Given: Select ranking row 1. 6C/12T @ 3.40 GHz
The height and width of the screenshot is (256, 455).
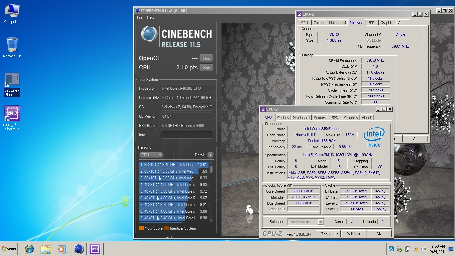Looking at the screenshot, I should (173, 165).
